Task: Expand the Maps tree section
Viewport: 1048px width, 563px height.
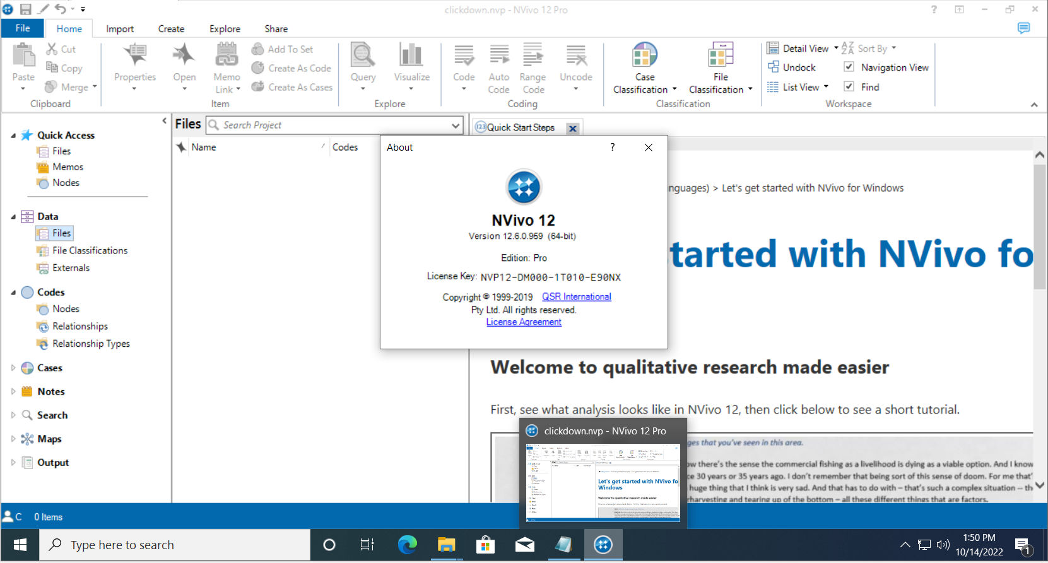Action: tap(13, 439)
